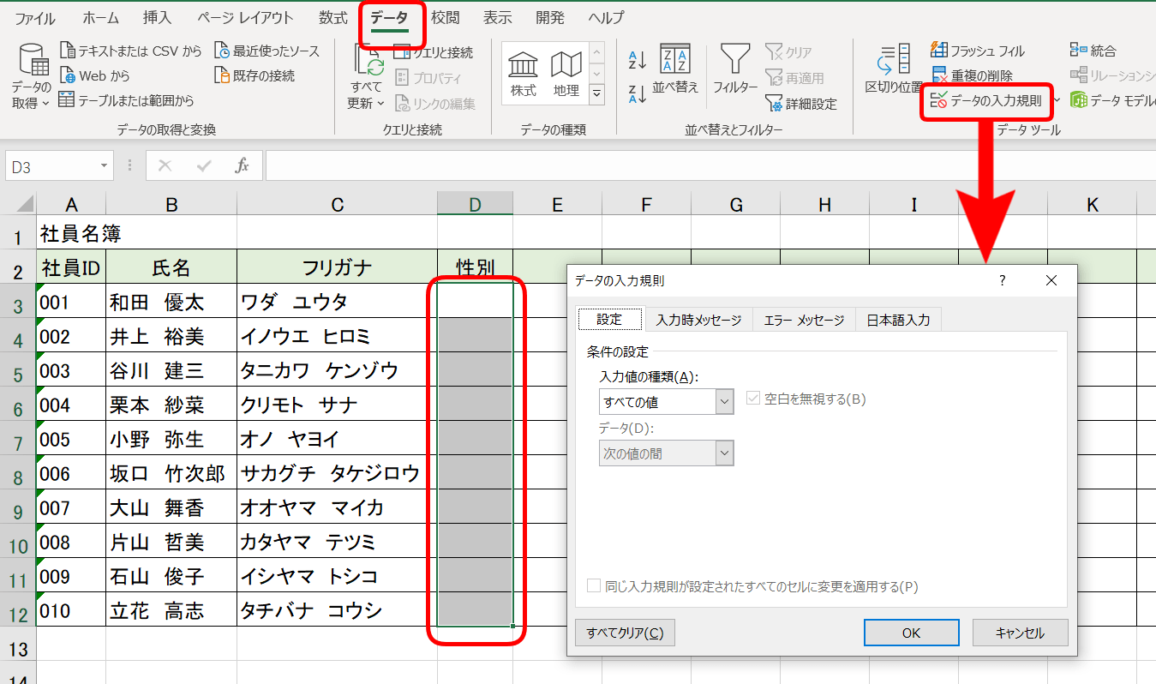Click 区切り位置 text to columns
Screen dimensions: 1156x684
click(x=894, y=69)
